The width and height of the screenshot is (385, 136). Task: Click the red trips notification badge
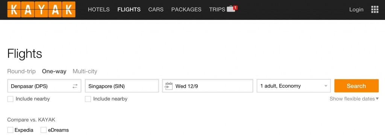coord(235,7)
